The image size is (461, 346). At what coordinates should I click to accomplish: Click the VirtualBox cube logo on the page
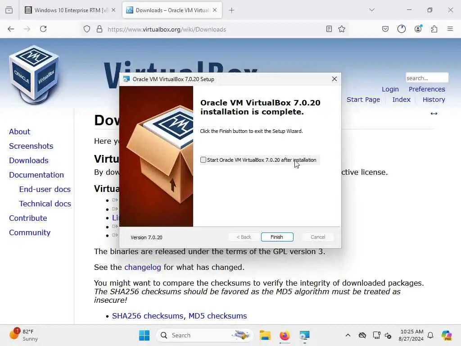point(34,75)
